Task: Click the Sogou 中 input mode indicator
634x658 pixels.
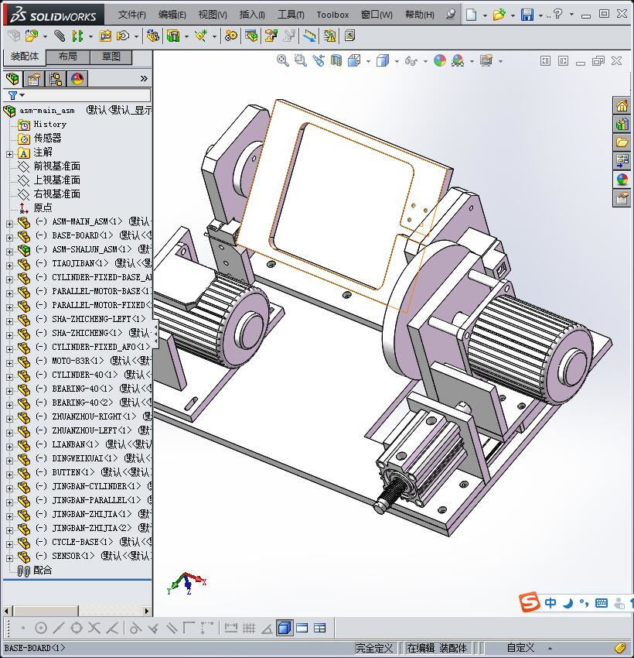Action: (x=550, y=603)
